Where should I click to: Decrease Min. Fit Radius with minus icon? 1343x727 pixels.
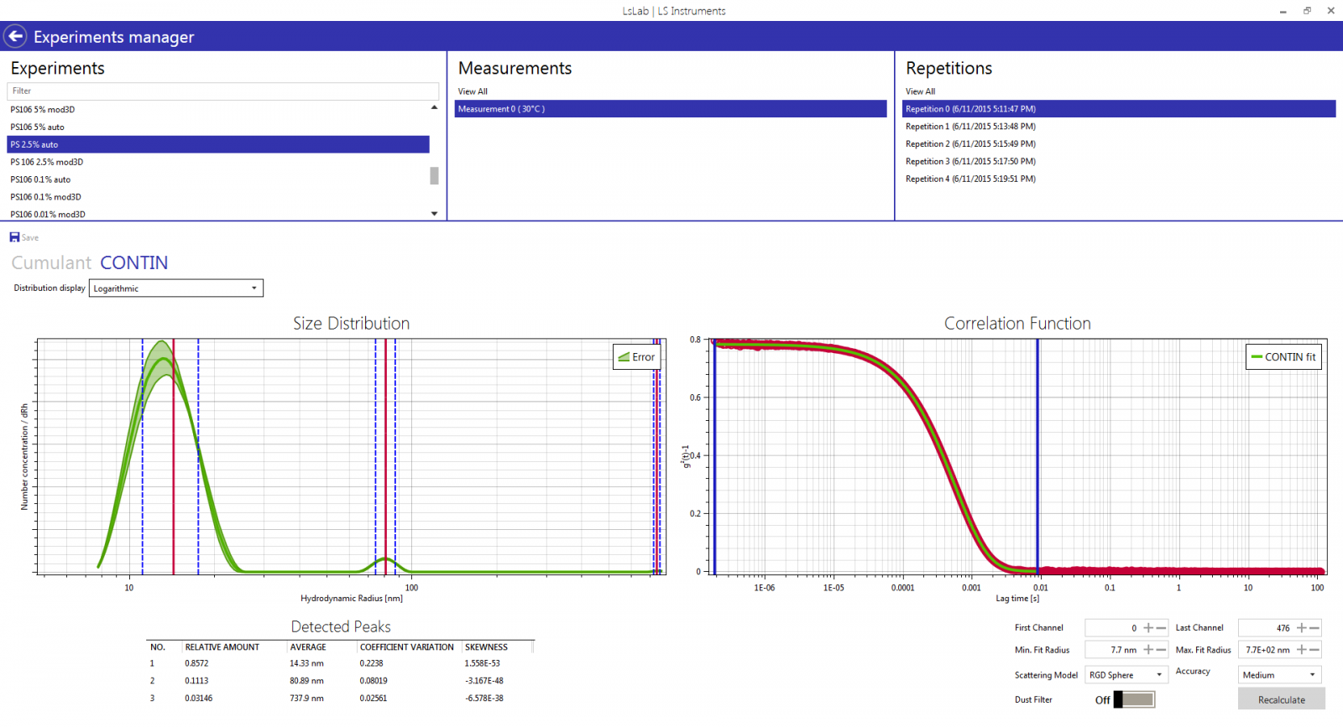point(1161,650)
